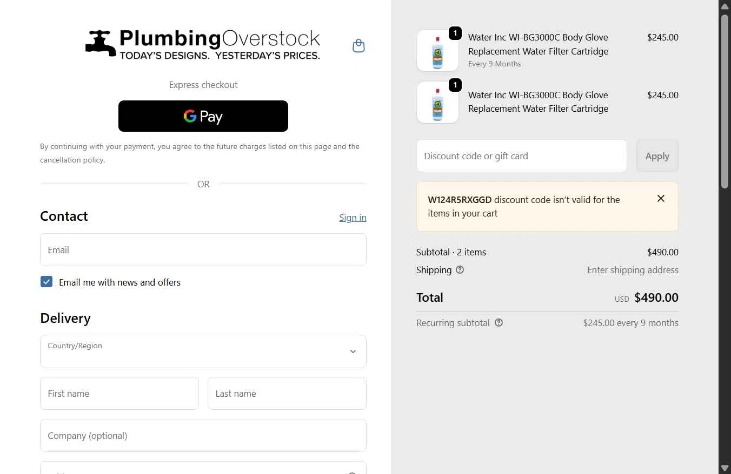
Task: Open the Recurring subtotal help icon
Action: 499,323
